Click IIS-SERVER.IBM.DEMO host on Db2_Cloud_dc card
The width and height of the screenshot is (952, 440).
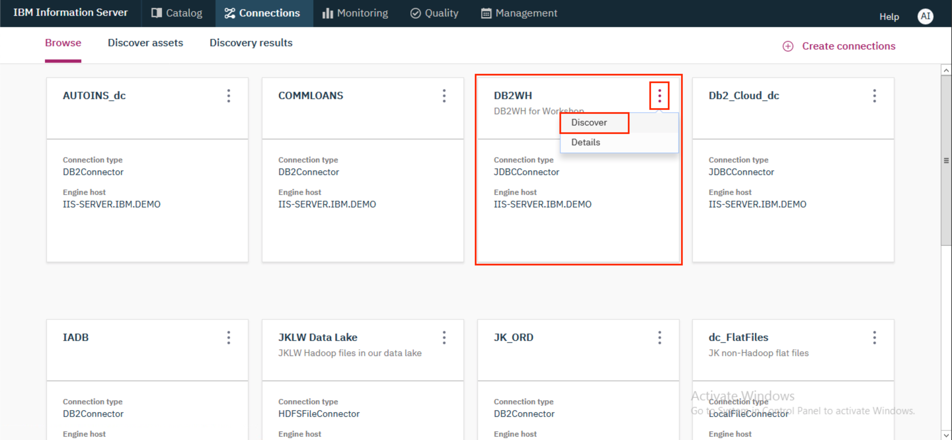757,204
